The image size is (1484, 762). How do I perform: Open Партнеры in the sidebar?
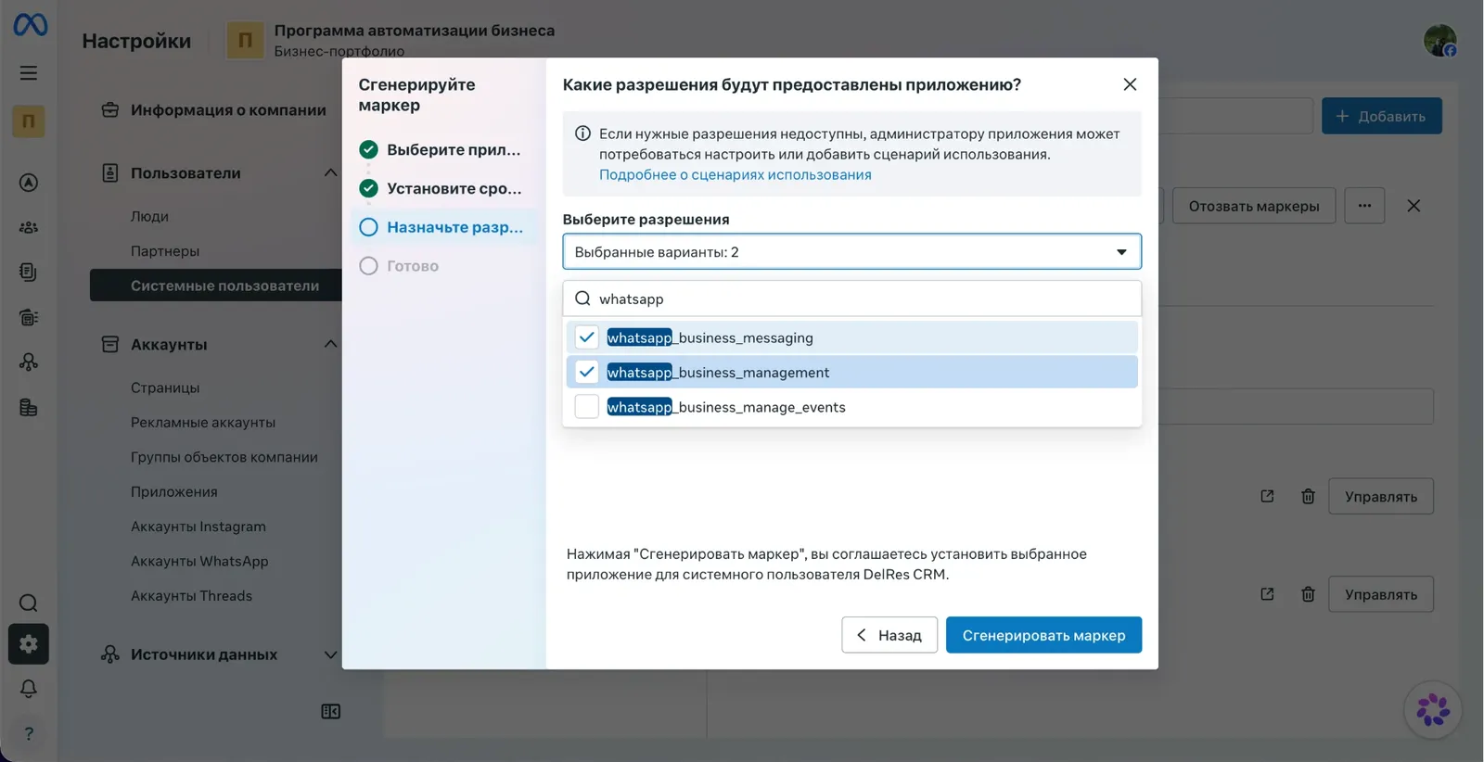(165, 251)
